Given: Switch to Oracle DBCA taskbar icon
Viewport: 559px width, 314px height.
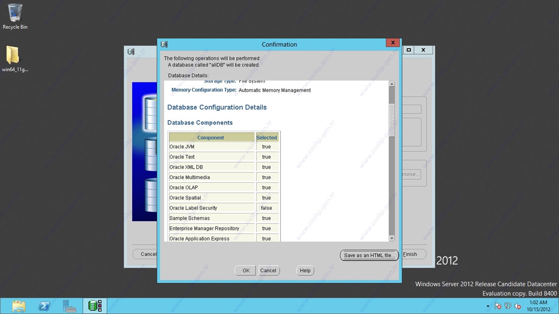Looking at the screenshot, I should click(95, 306).
